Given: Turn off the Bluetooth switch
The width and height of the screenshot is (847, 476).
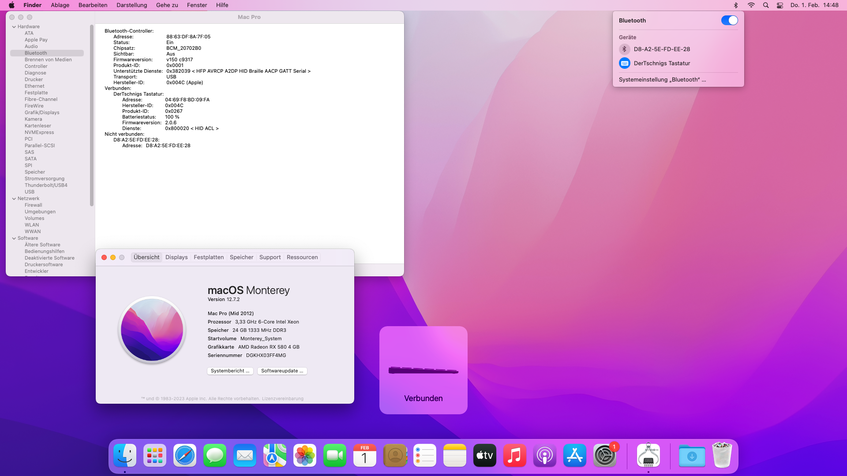Looking at the screenshot, I should tap(729, 20).
